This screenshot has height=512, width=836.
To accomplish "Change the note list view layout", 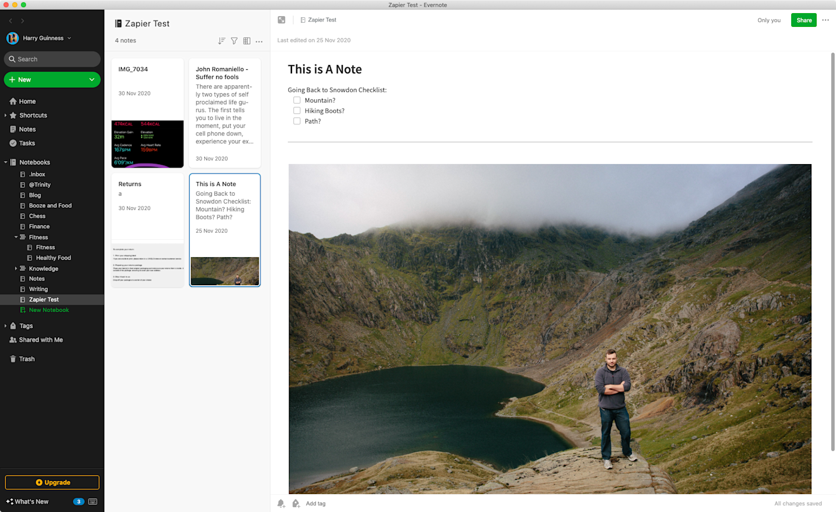I will click(x=247, y=41).
